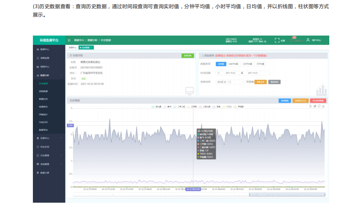Toggle 氨气 series in chart legend
Screen dimensions: 361x213
coord(167,107)
